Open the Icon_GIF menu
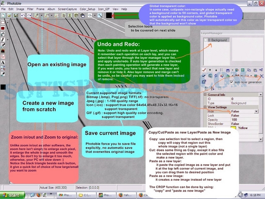265x199 pixels. pyautogui.click(x=104, y=9)
